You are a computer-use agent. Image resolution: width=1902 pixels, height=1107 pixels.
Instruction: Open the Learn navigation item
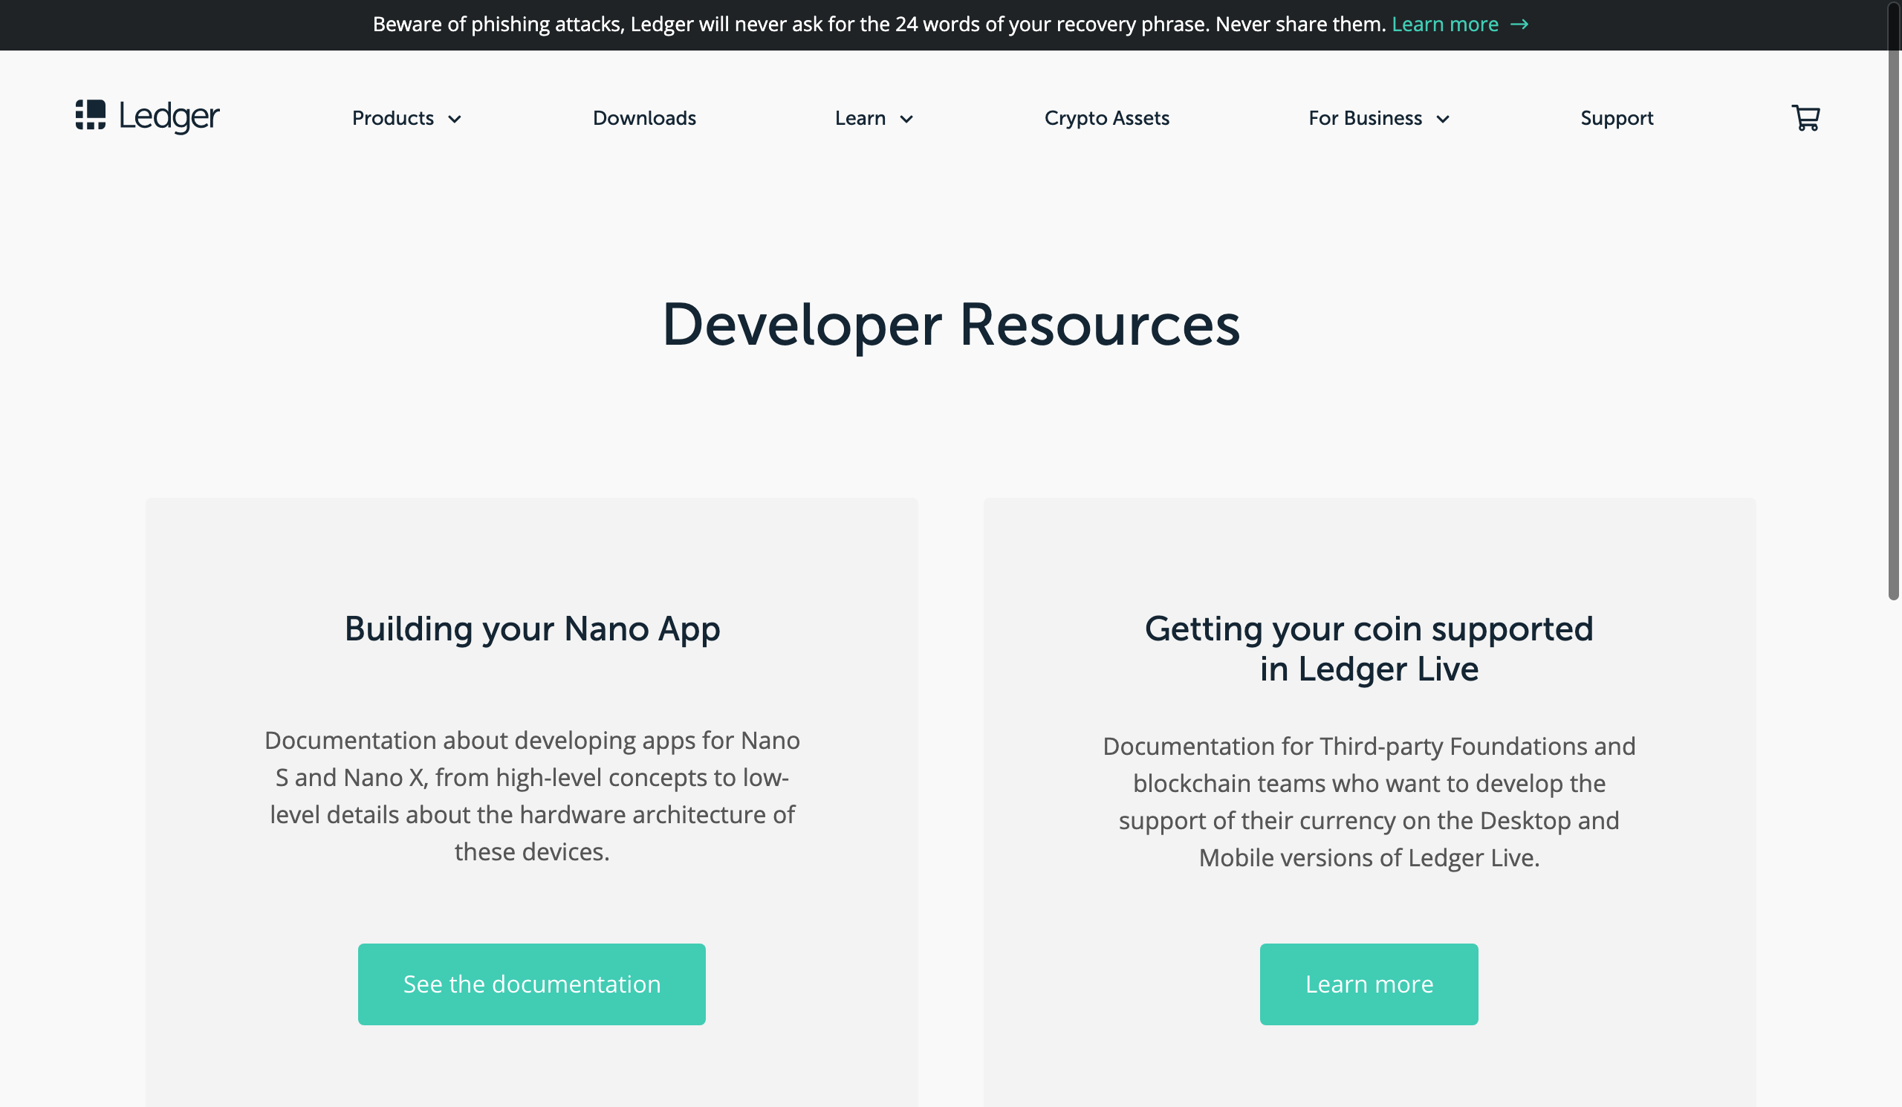[x=860, y=118]
